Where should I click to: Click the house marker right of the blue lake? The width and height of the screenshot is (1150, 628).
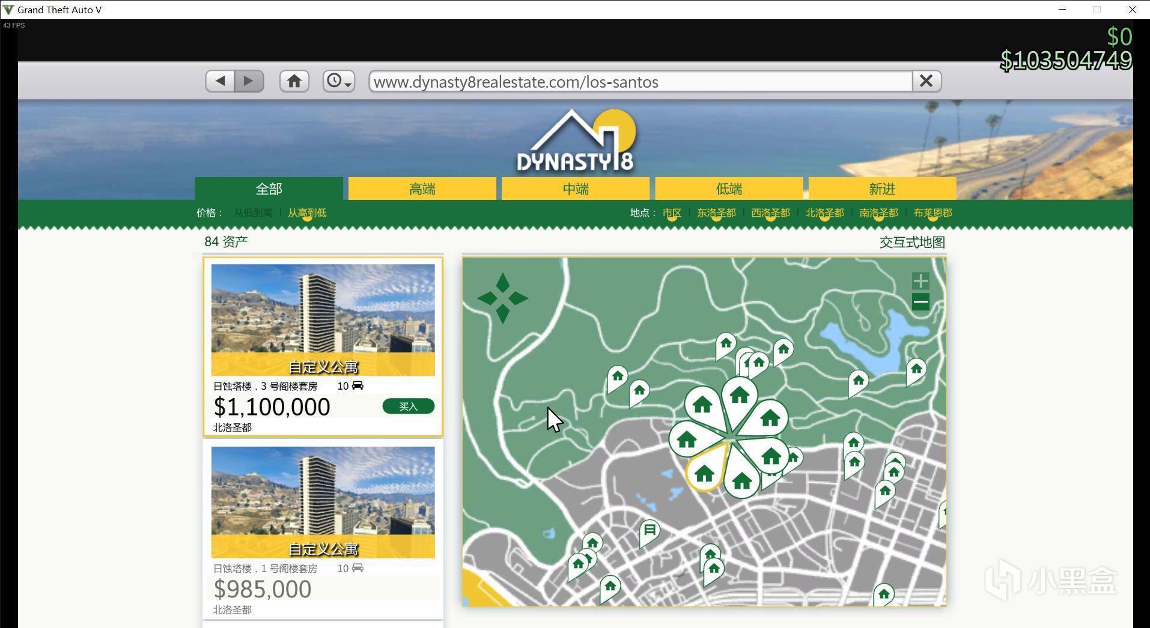916,371
